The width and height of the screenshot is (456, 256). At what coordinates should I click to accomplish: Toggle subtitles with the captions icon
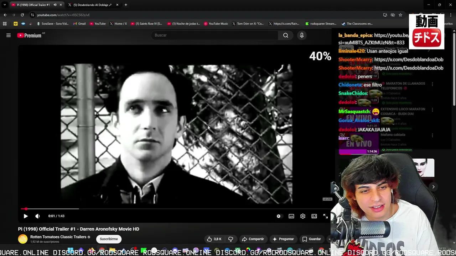point(291,216)
